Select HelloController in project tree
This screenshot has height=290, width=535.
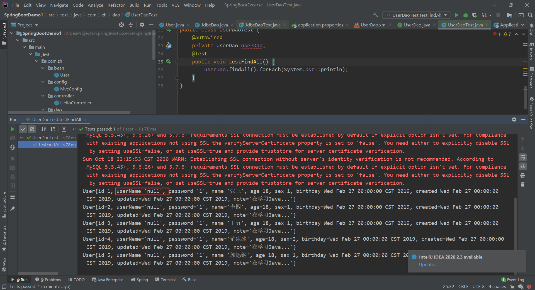pos(76,103)
